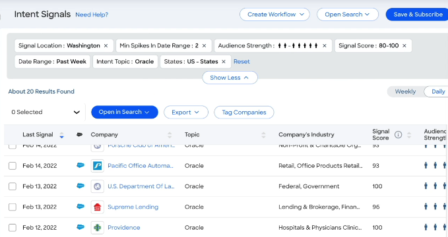This screenshot has height=237, width=448.
Task: Click the Providence cross logo
Action: [x=97, y=228]
